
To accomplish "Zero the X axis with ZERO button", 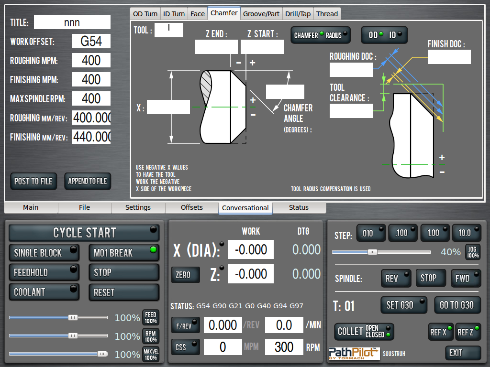I will click(x=185, y=275).
